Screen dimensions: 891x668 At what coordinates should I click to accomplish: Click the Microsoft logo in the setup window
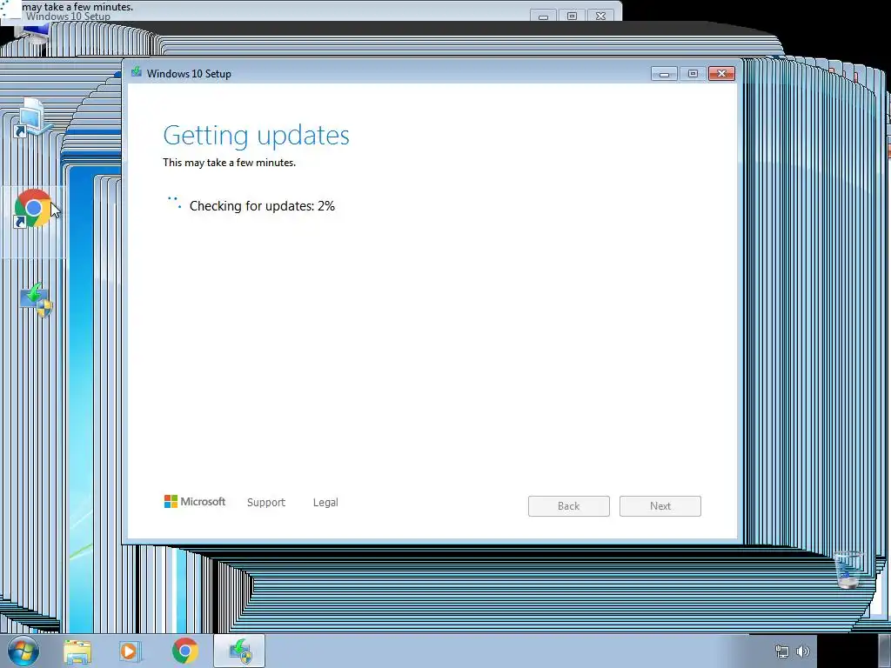click(x=194, y=502)
